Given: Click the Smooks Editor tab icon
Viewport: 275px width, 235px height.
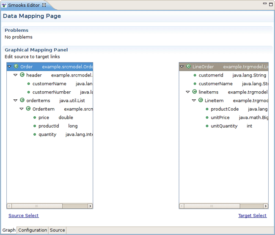Looking at the screenshot, I should [x=4, y=5].
